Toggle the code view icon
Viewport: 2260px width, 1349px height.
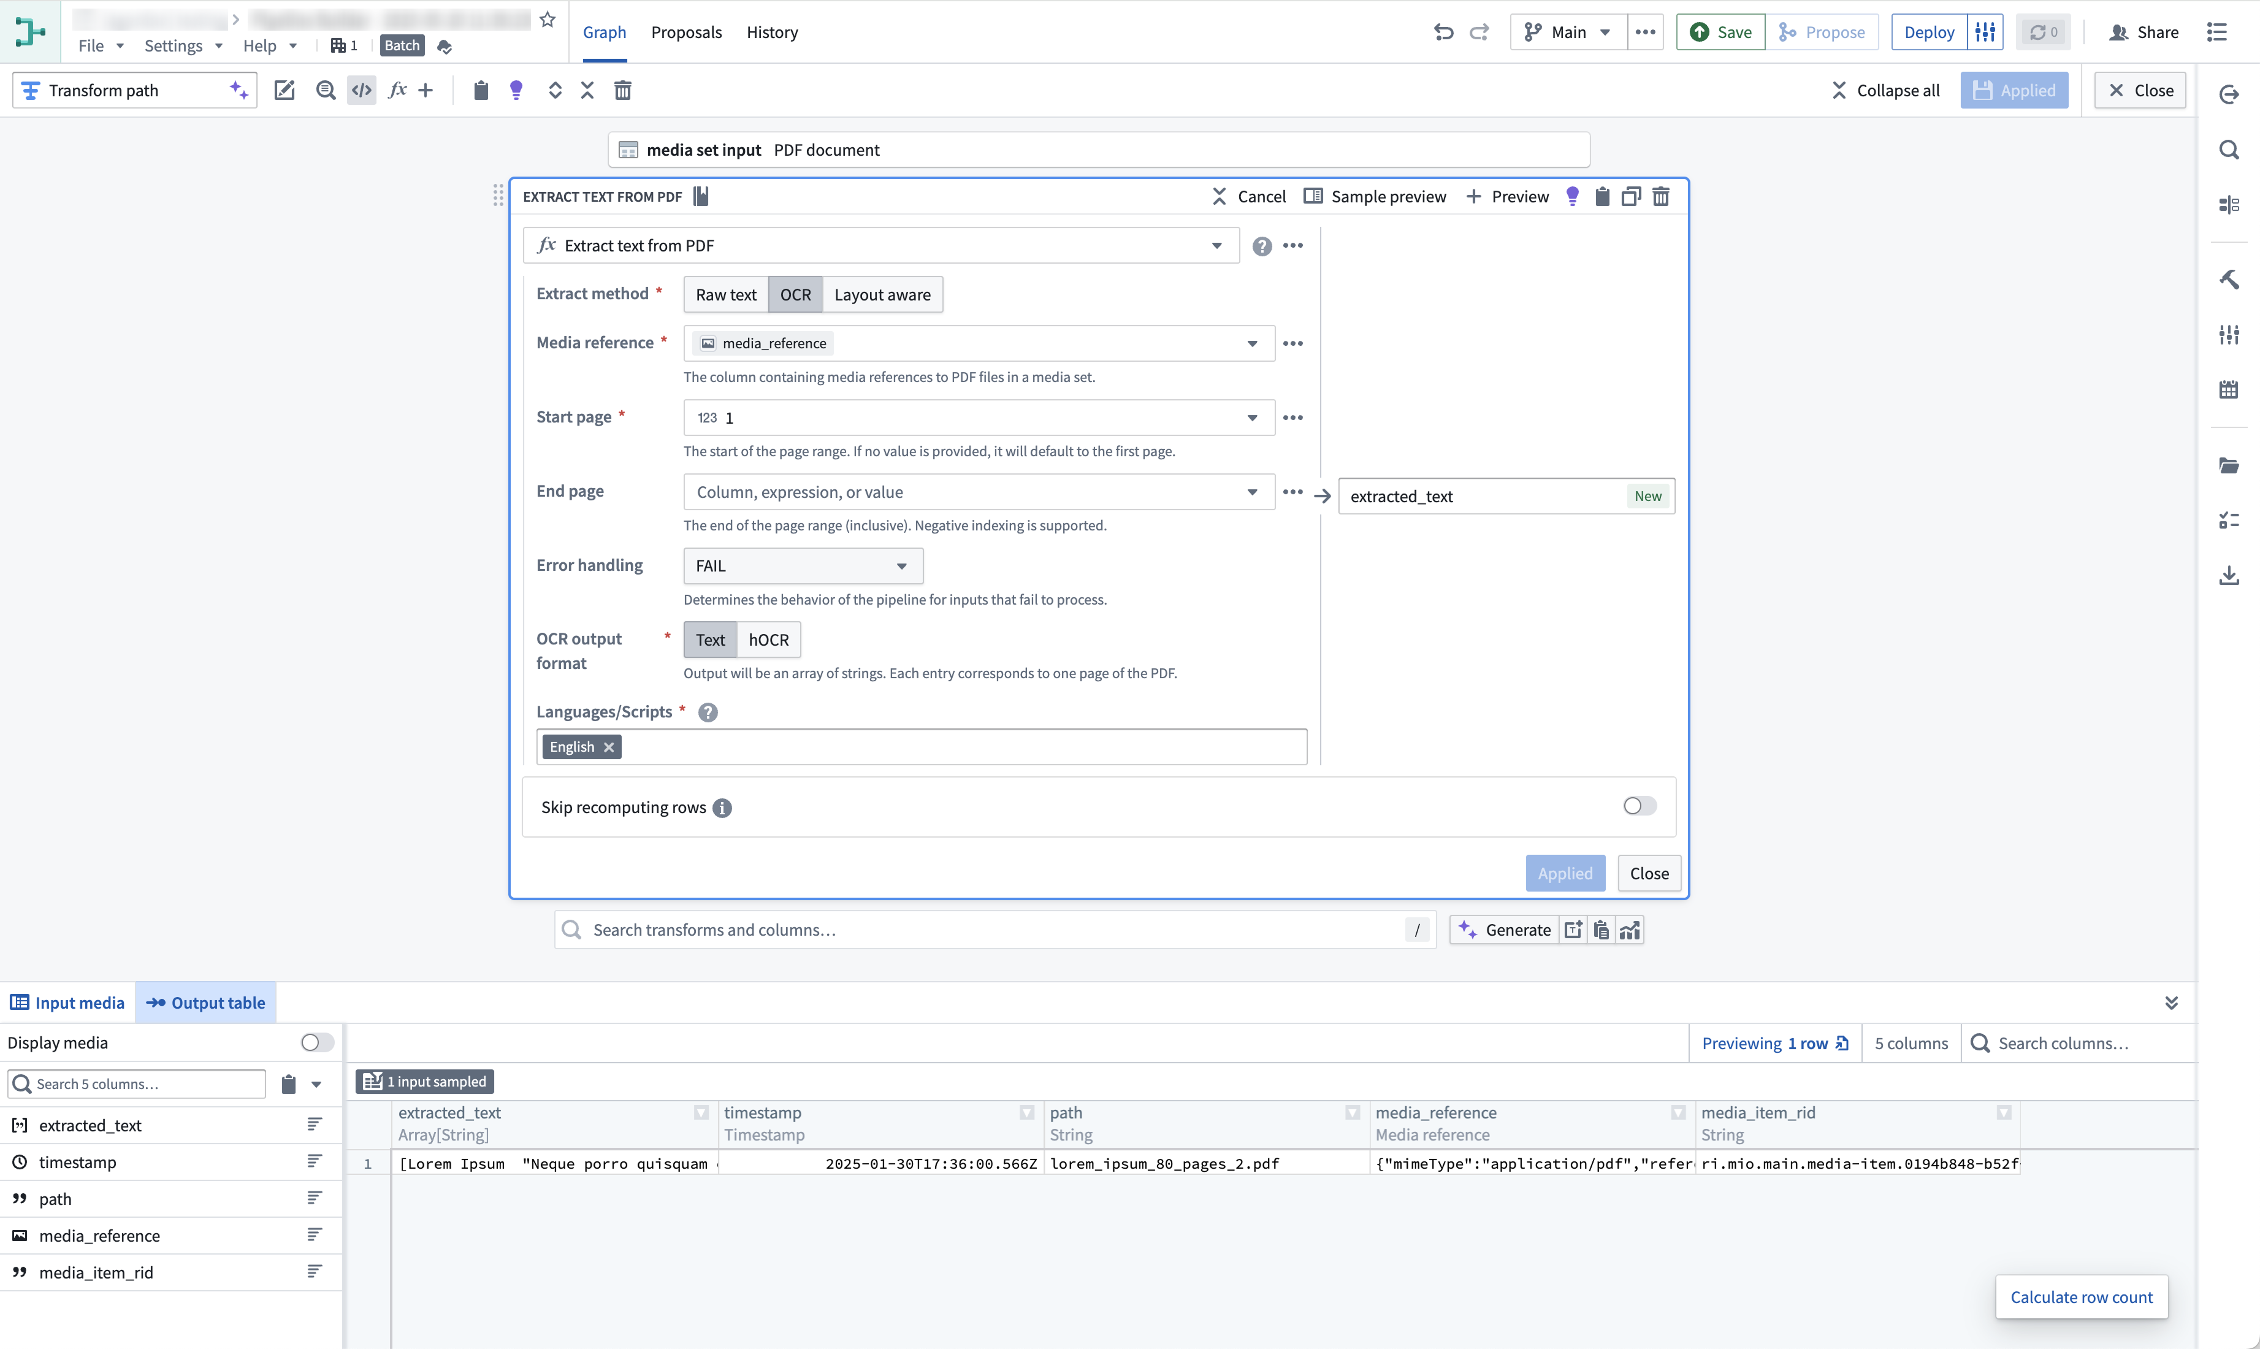pyautogui.click(x=362, y=90)
